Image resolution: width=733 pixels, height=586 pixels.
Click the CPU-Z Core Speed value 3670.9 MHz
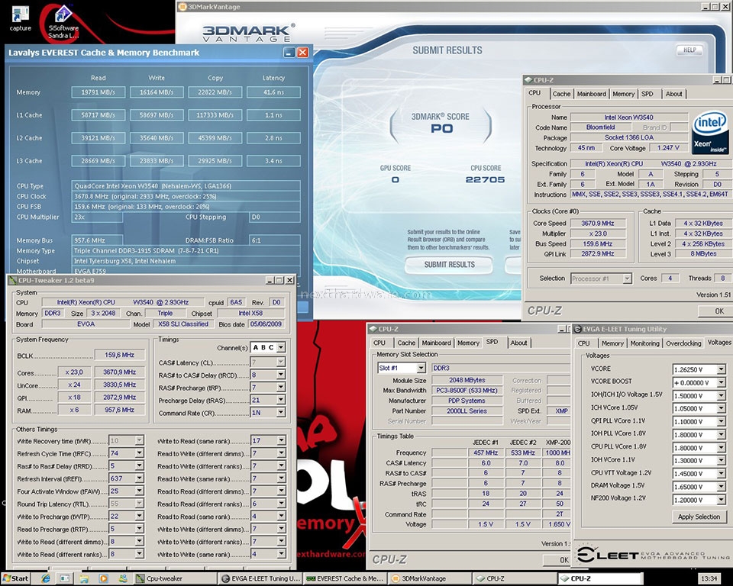point(598,224)
